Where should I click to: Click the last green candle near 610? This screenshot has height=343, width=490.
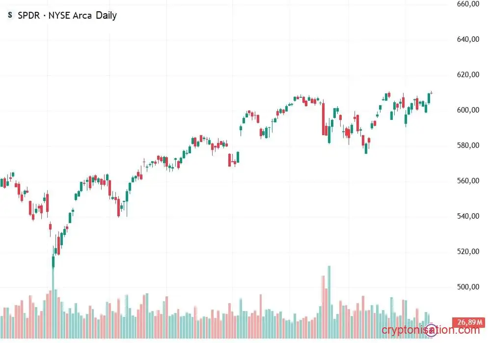429,98
